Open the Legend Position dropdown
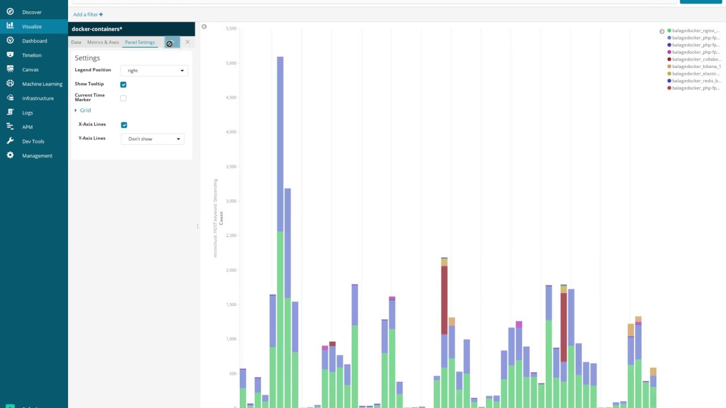This screenshot has height=408, width=726. 154,70
